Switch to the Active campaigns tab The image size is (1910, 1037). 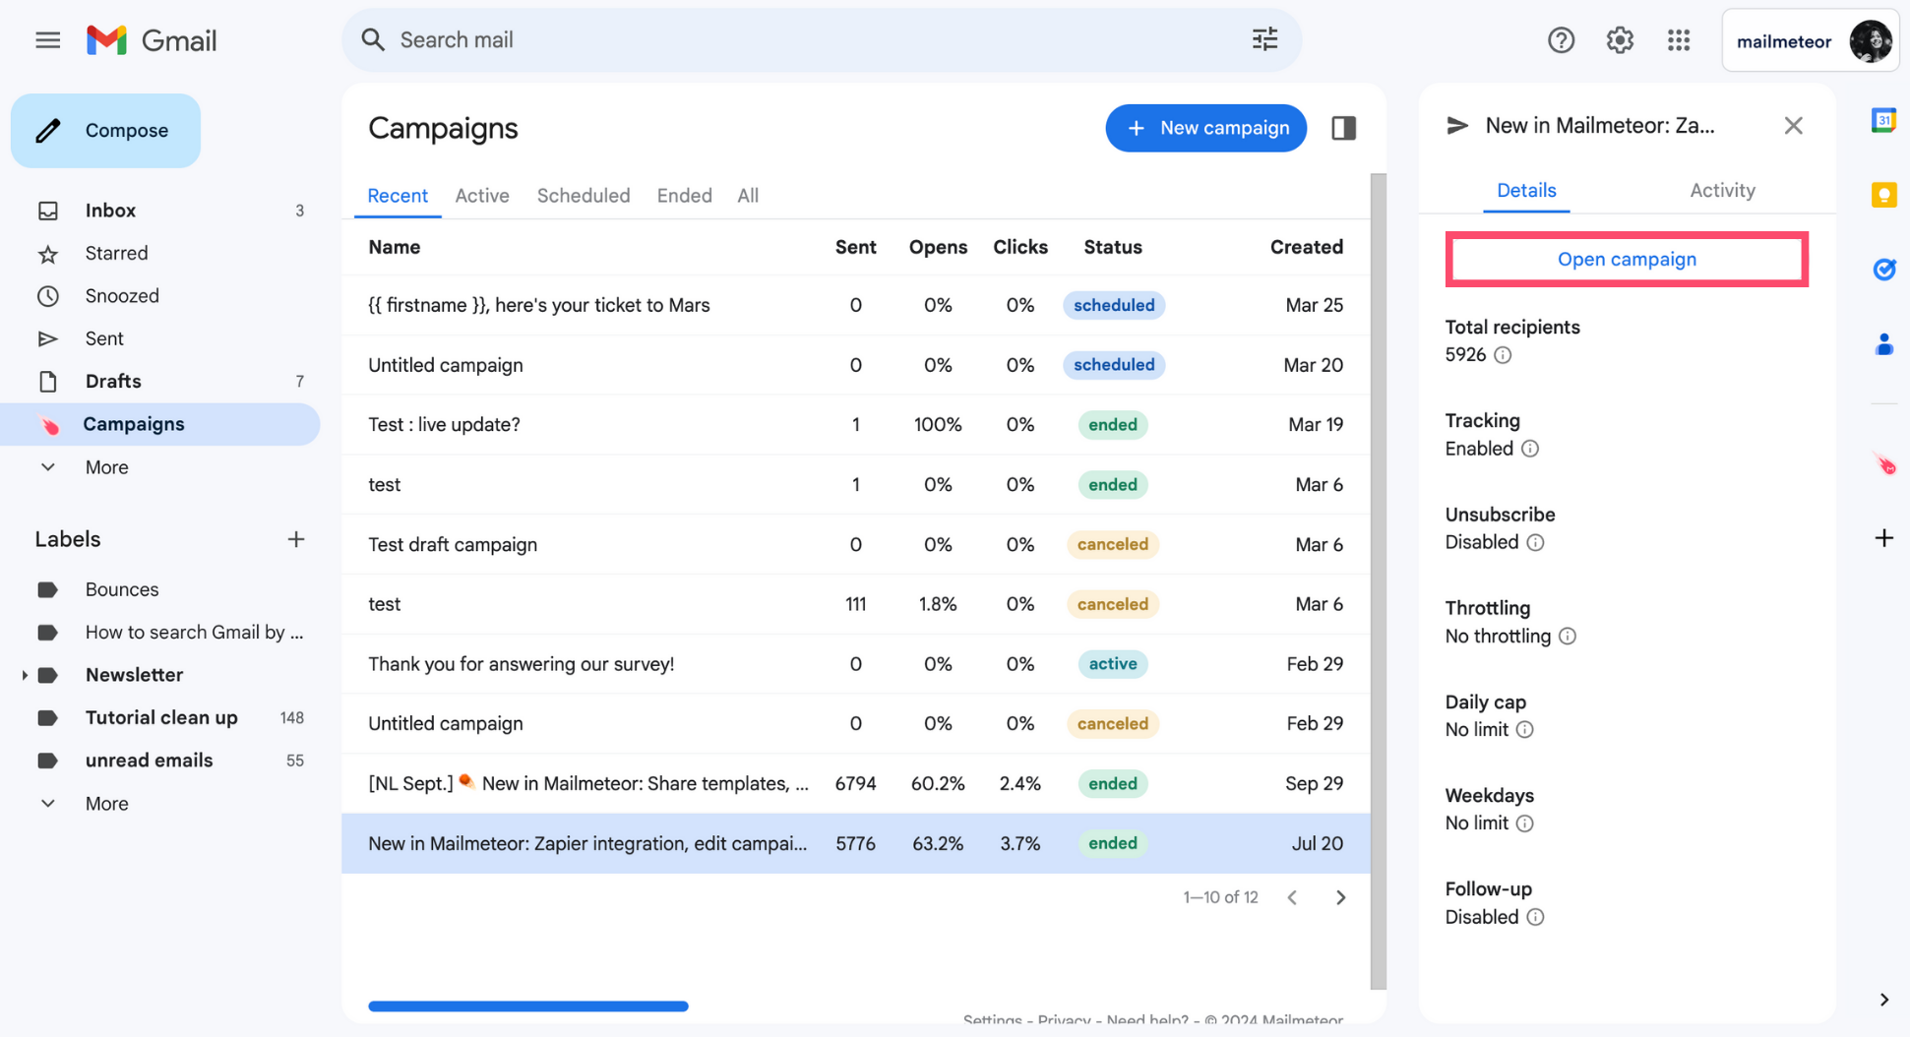coord(482,196)
